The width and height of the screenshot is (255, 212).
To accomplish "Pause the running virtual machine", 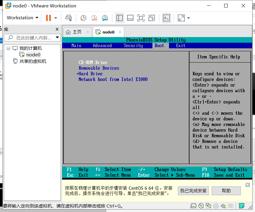I will 49,18.
